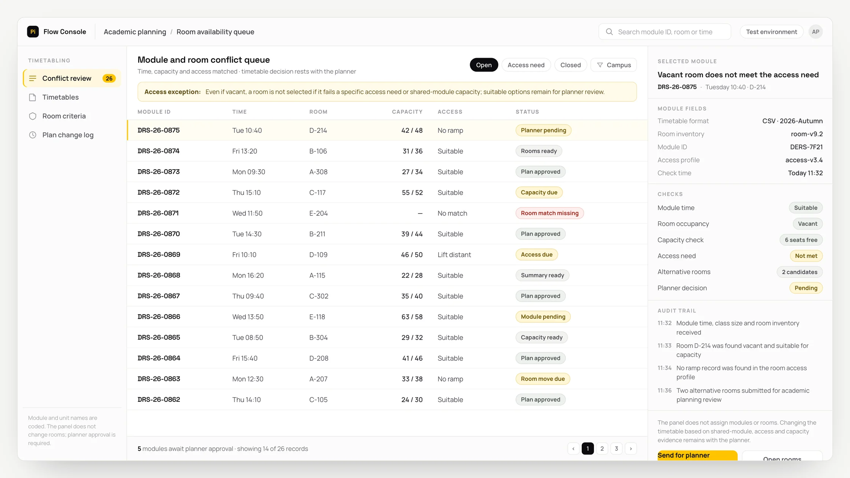Click the Room criteria shield icon
Viewport: 850px width, 478px height.
point(33,116)
